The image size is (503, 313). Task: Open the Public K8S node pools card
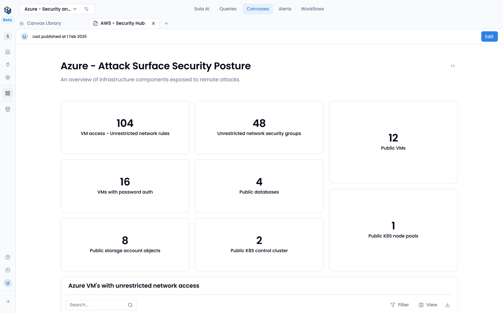tap(393, 230)
